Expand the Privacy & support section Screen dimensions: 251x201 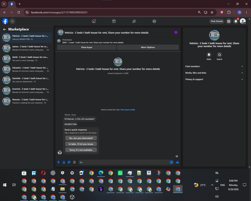point(214,79)
